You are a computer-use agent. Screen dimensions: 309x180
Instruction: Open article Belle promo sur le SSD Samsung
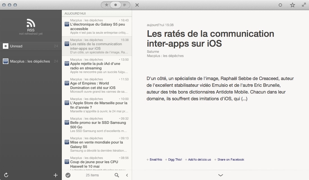pyautogui.click(x=97, y=125)
